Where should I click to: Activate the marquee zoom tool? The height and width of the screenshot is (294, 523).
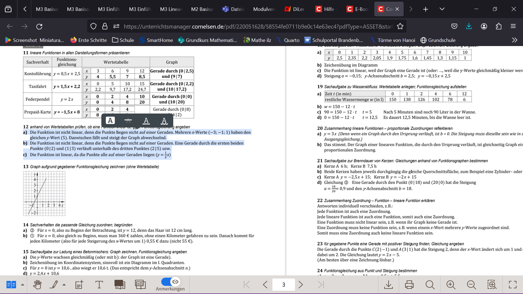(492, 285)
